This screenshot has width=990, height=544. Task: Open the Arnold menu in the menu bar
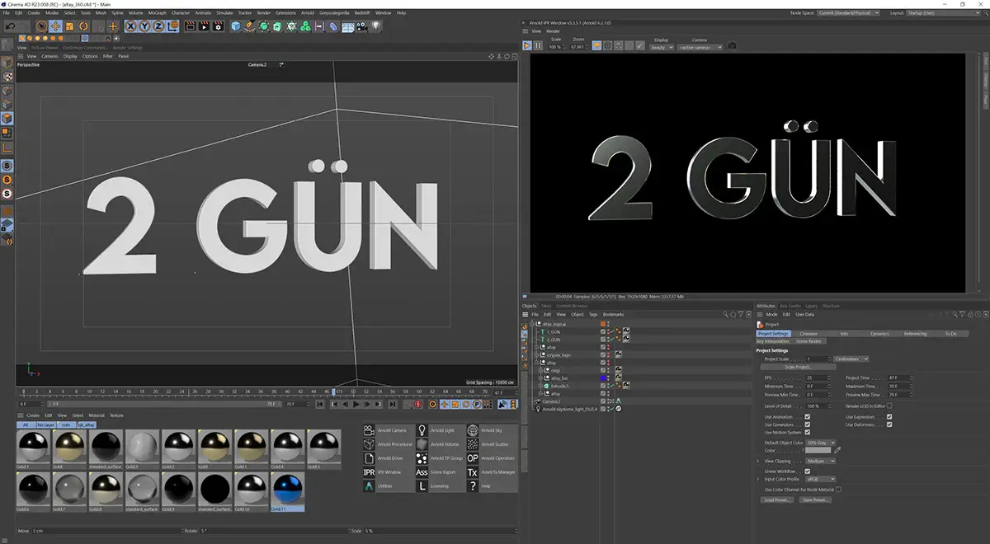307,13
